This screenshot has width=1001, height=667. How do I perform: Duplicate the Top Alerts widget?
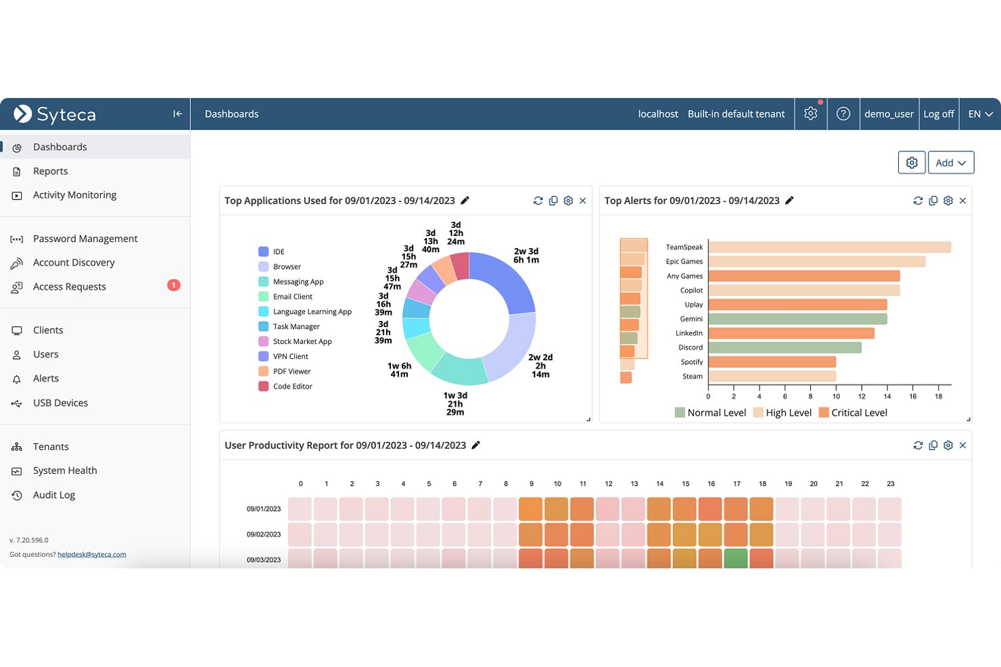[933, 201]
